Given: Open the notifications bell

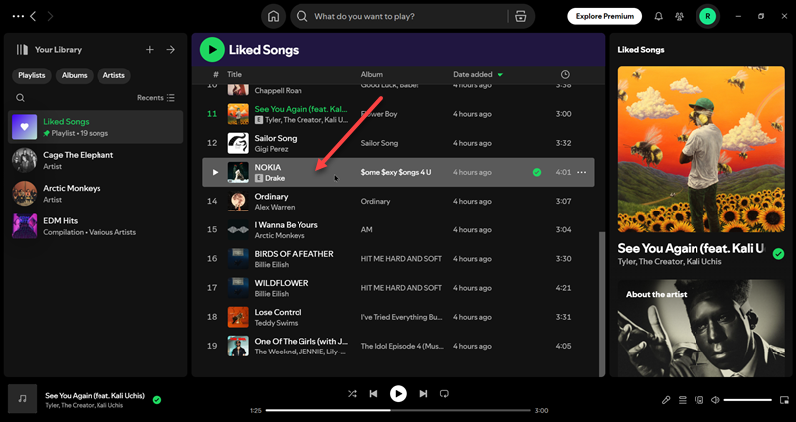Looking at the screenshot, I should point(659,16).
